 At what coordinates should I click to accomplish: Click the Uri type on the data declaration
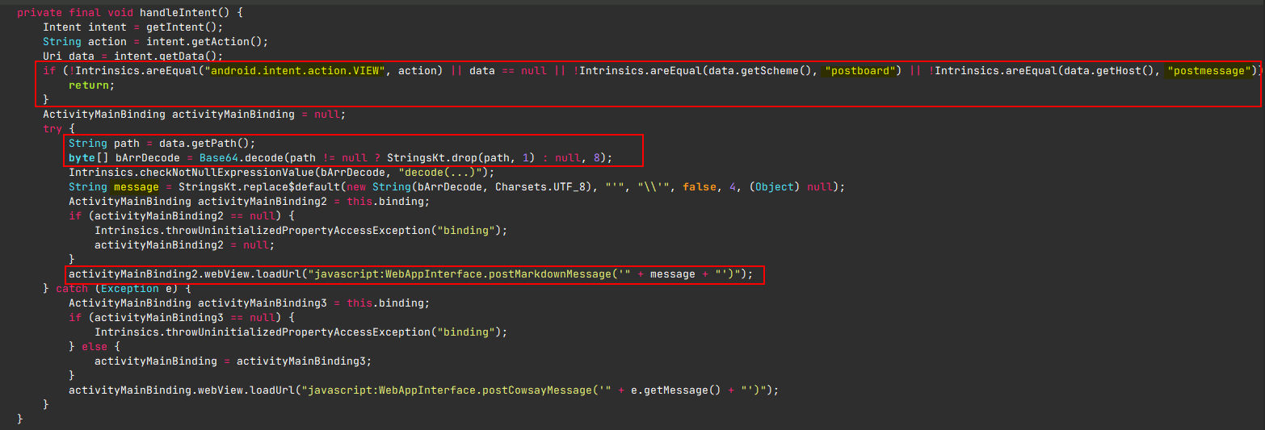[53, 56]
